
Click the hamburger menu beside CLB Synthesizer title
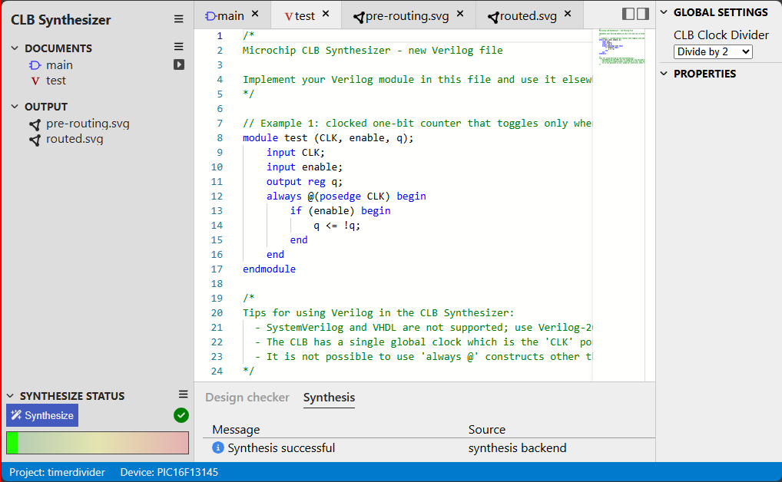[178, 19]
